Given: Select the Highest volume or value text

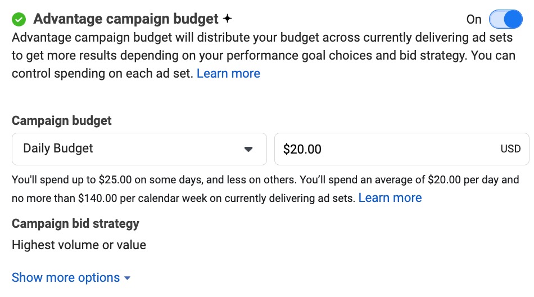Looking at the screenshot, I should pos(79,245).
